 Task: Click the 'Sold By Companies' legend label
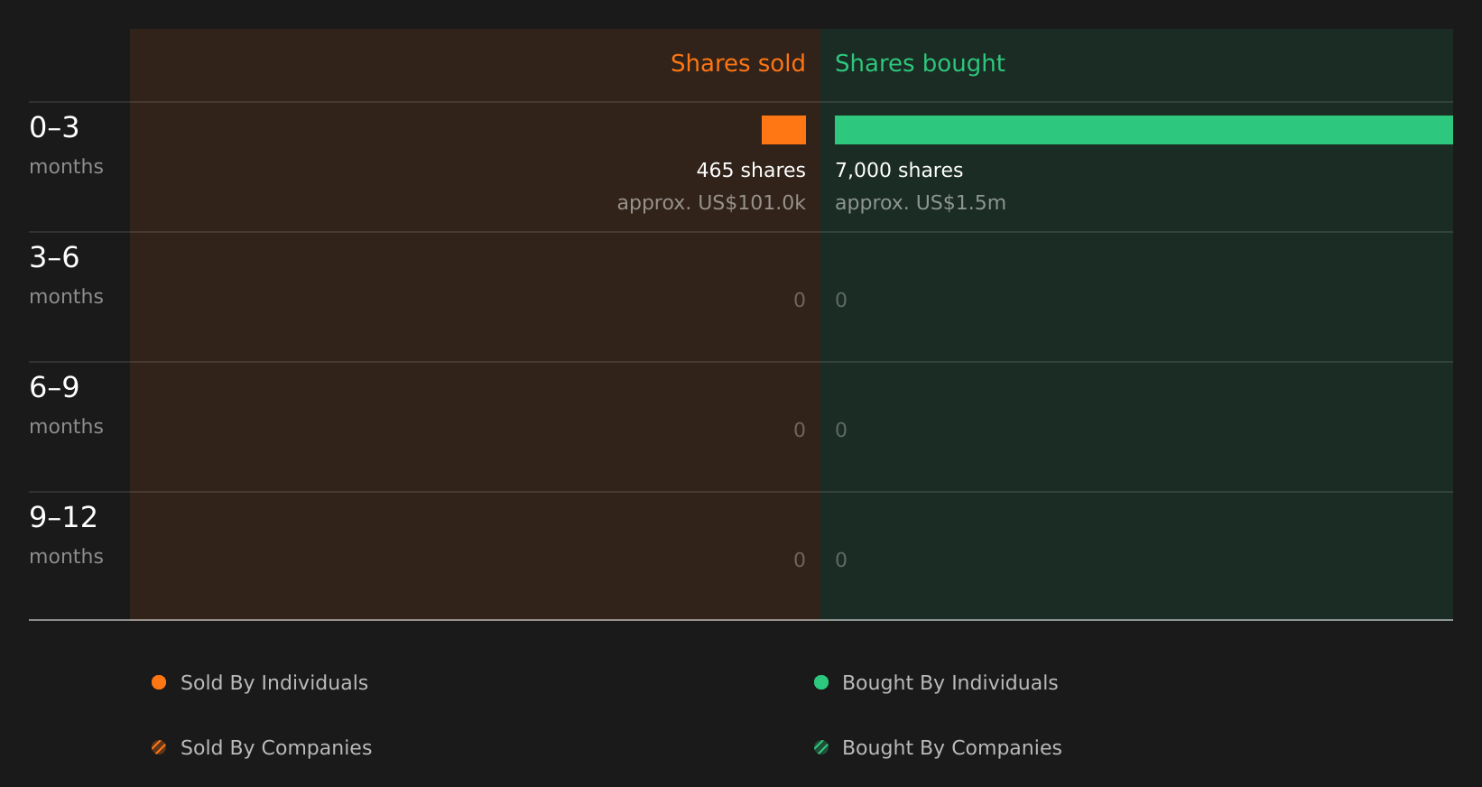point(276,748)
